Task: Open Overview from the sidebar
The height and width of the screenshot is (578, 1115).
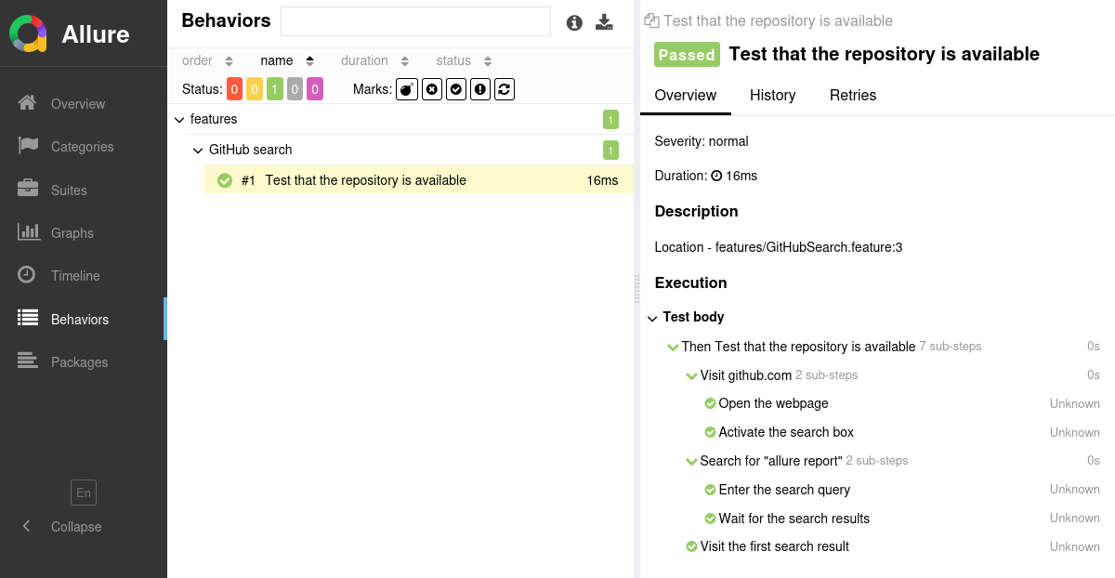Action: point(78,104)
